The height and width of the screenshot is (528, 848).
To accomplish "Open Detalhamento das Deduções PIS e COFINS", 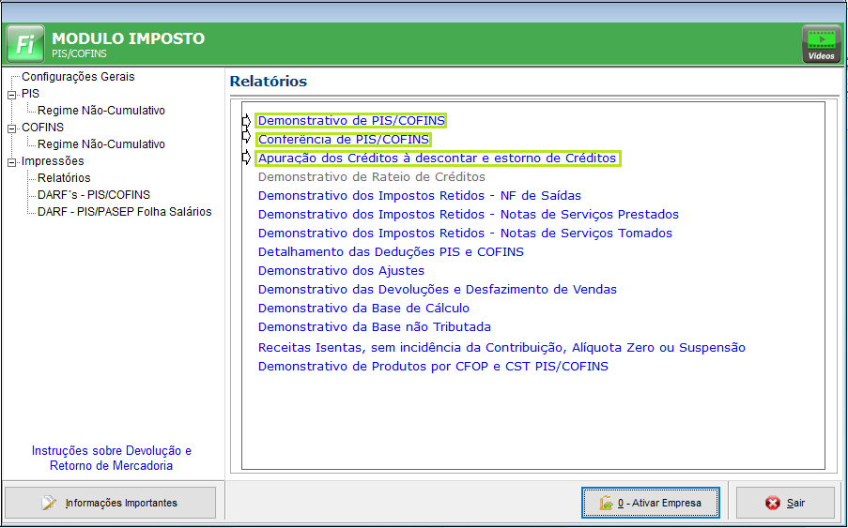I will click(x=391, y=252).
